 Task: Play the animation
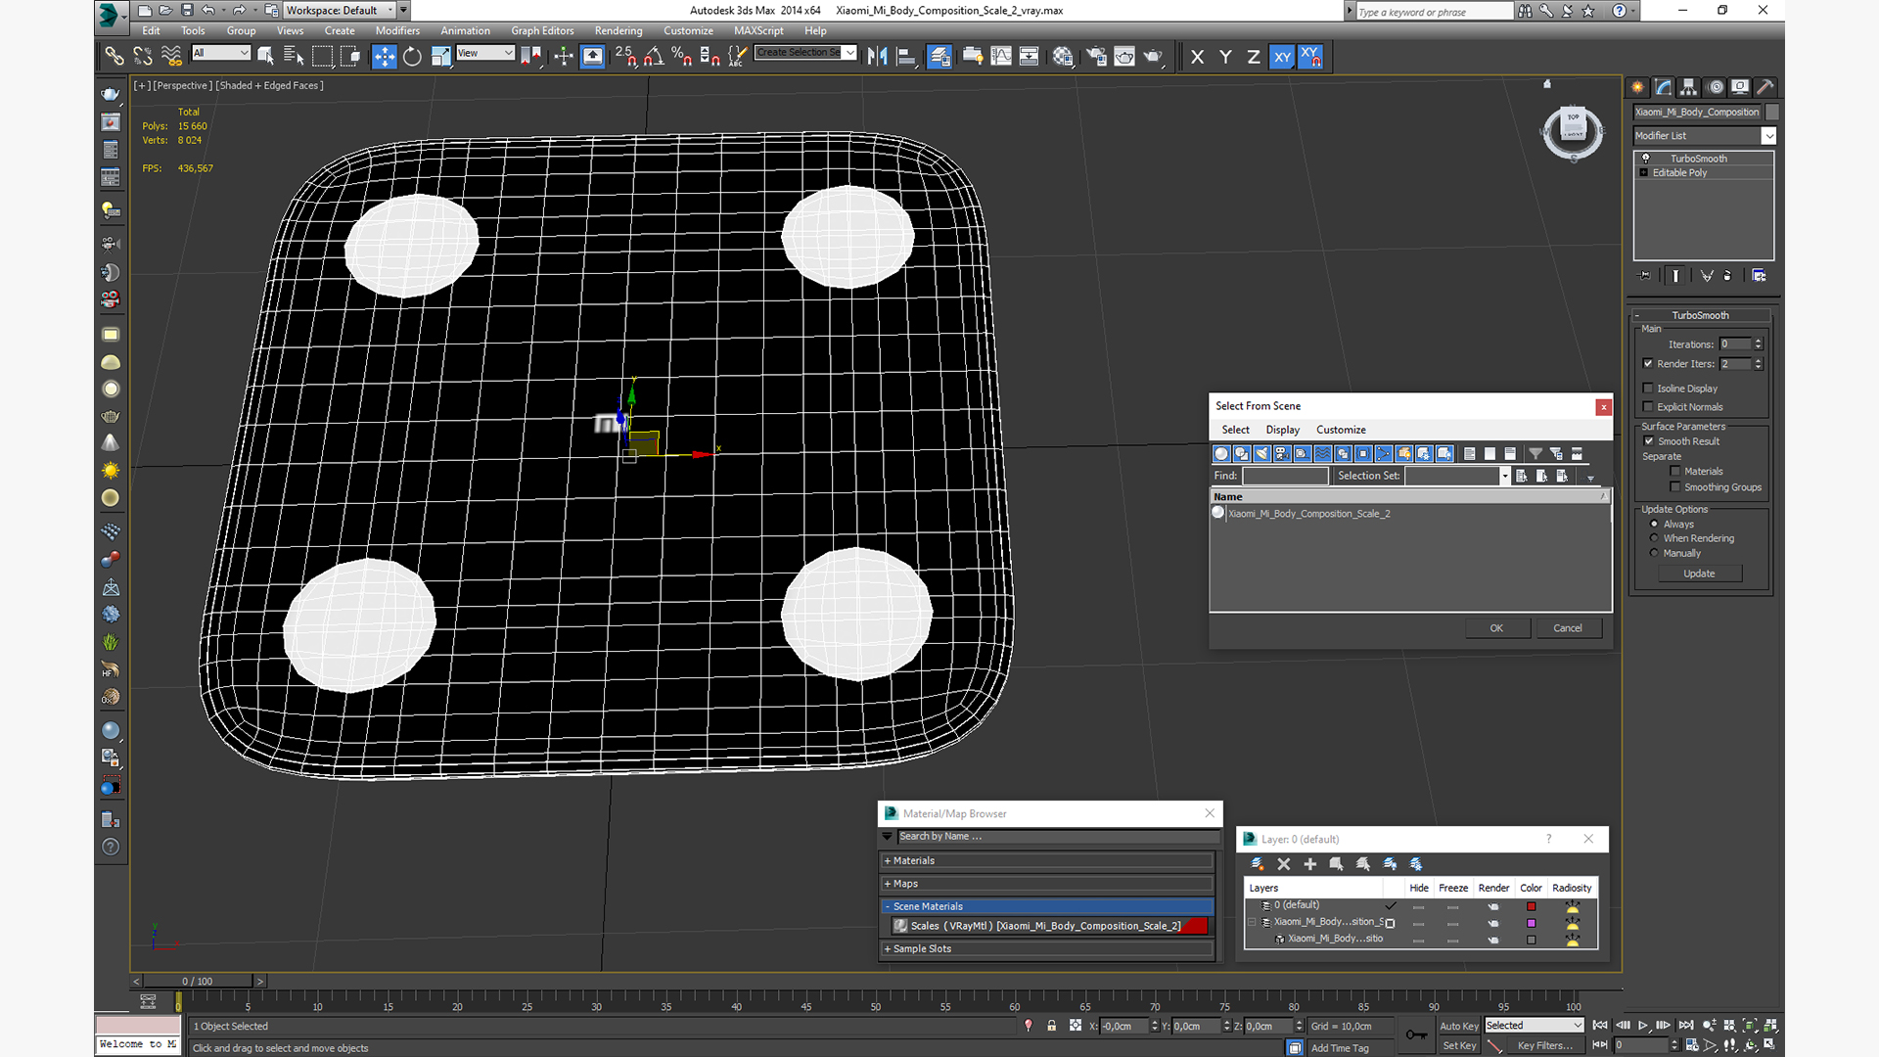click(1643, 1026)
